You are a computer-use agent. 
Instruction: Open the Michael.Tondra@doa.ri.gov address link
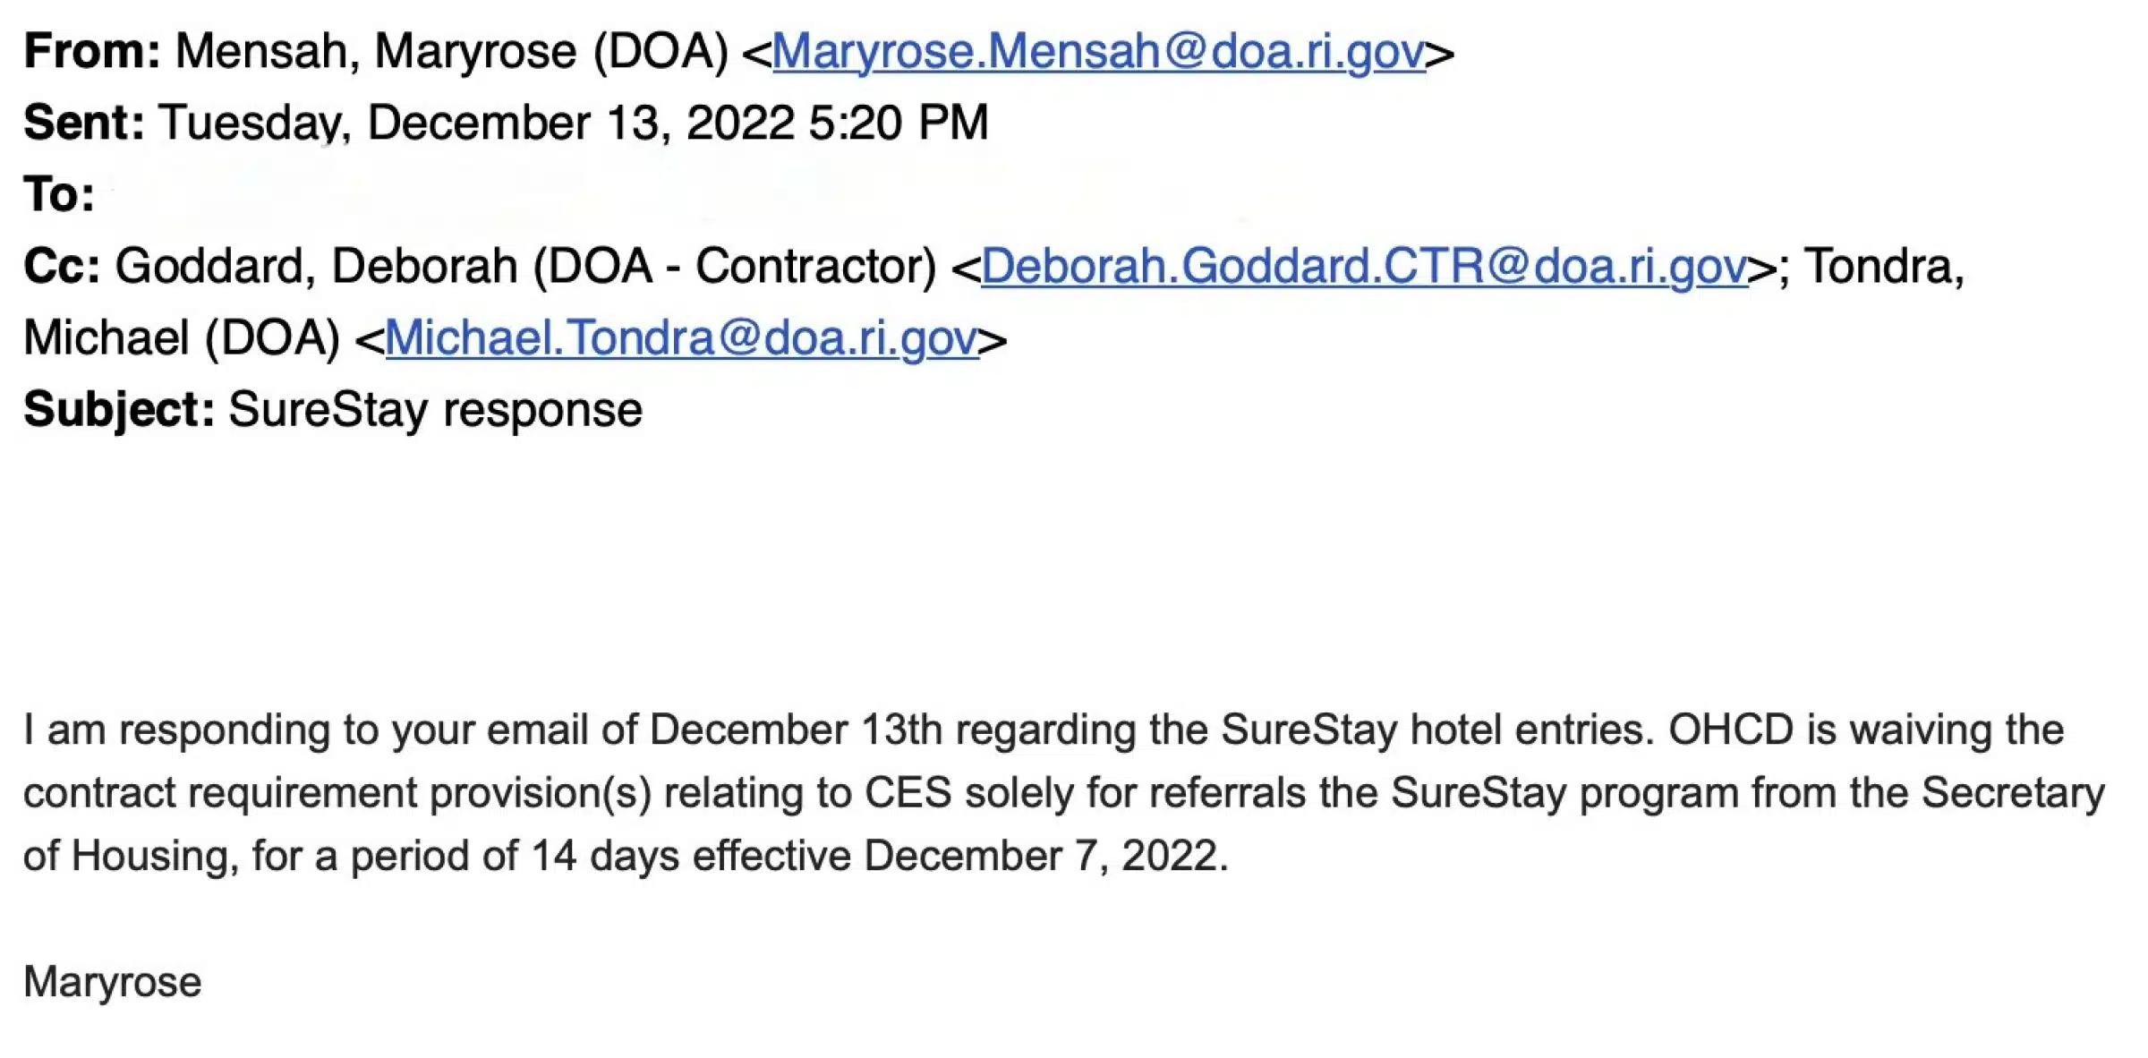[x=681, y=338]
